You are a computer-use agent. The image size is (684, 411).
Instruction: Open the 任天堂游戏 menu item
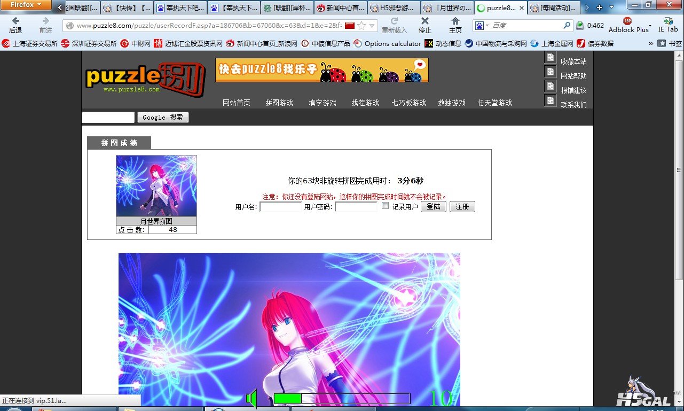pyautogui.click(x=495, y=103)
